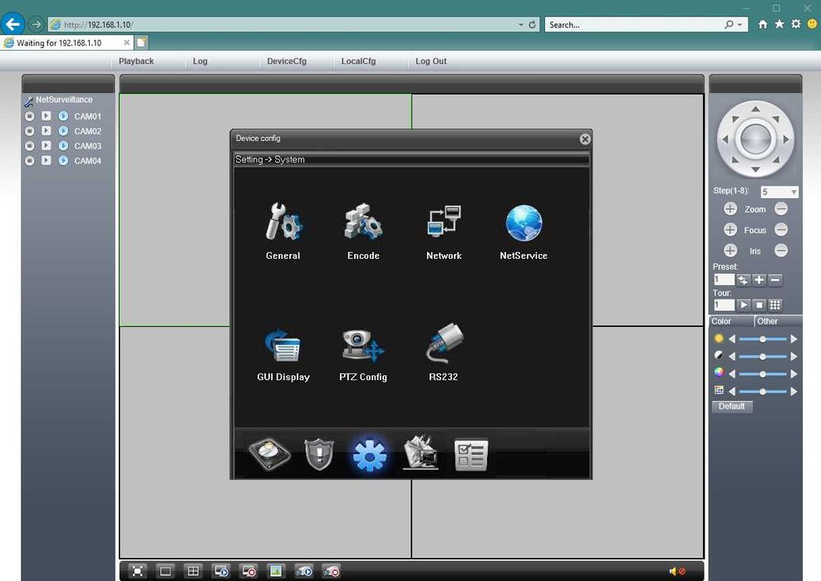The width and height of the screenshot is (821, 581).
Task: Click the Focus plus button
Action: point(730,230)
